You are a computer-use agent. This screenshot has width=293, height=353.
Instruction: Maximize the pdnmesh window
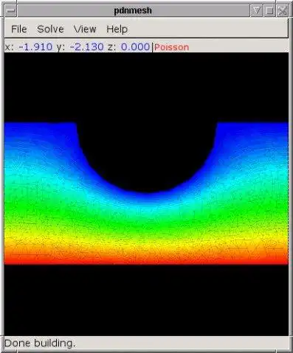(x=269, y=10)
